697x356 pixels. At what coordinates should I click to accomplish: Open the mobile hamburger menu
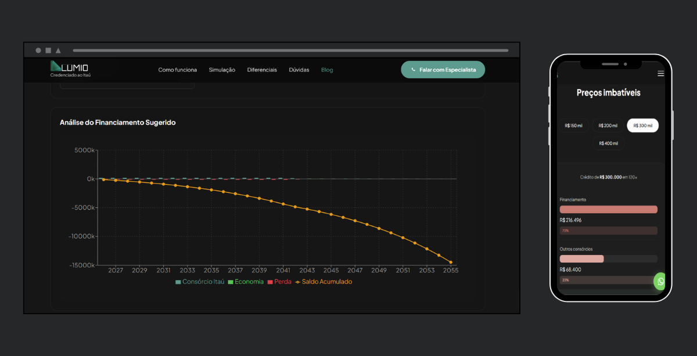tap(660, 74)
